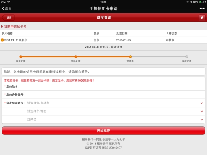Screen dimensions: 207x155
Task: Collapse the 我新申请的卡片 section triangle
Action: tap(2, 26)
